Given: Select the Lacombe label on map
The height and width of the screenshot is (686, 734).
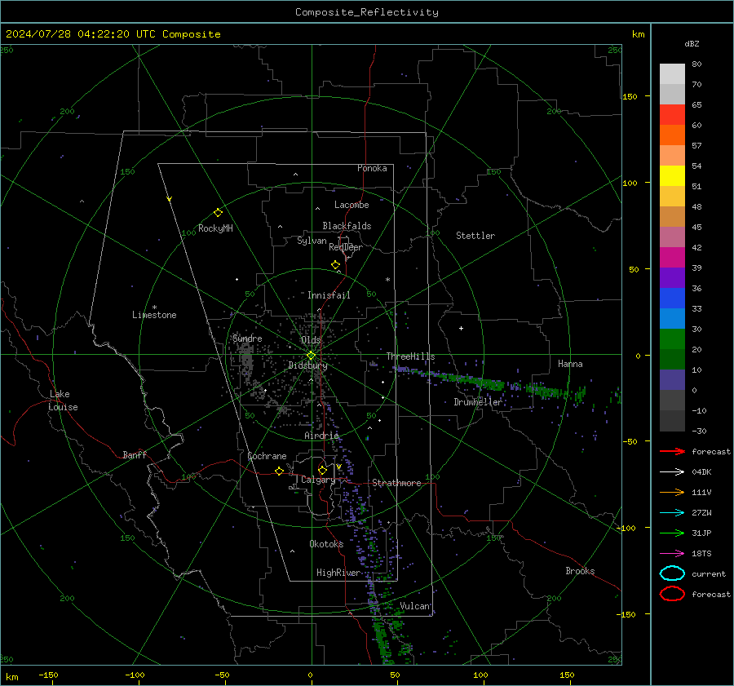Looking at the screenshot, I should (352, 205).
